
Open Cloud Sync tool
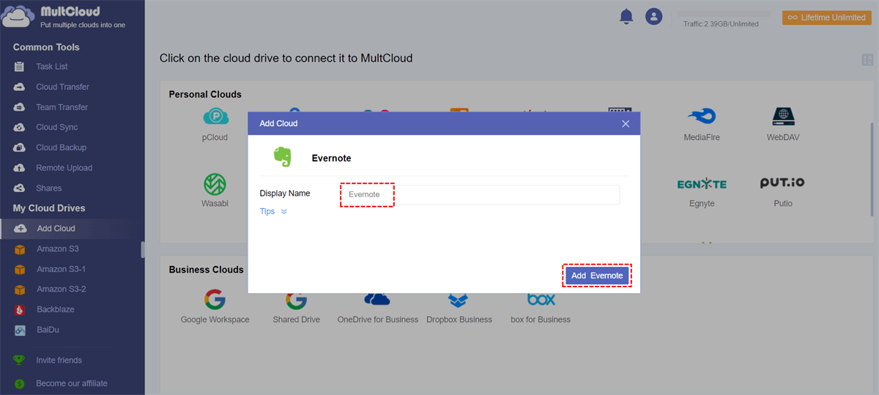[56, 128]
